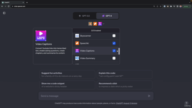Uncheck the Video Captions plugin checkbox

click(x=114, y=51)
